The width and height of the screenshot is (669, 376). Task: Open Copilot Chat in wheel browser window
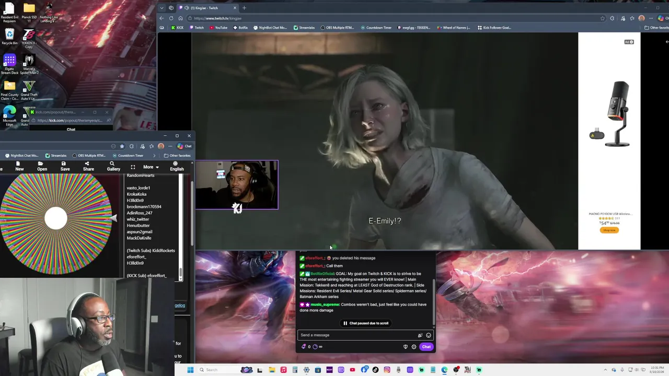[x=184, y=146]
